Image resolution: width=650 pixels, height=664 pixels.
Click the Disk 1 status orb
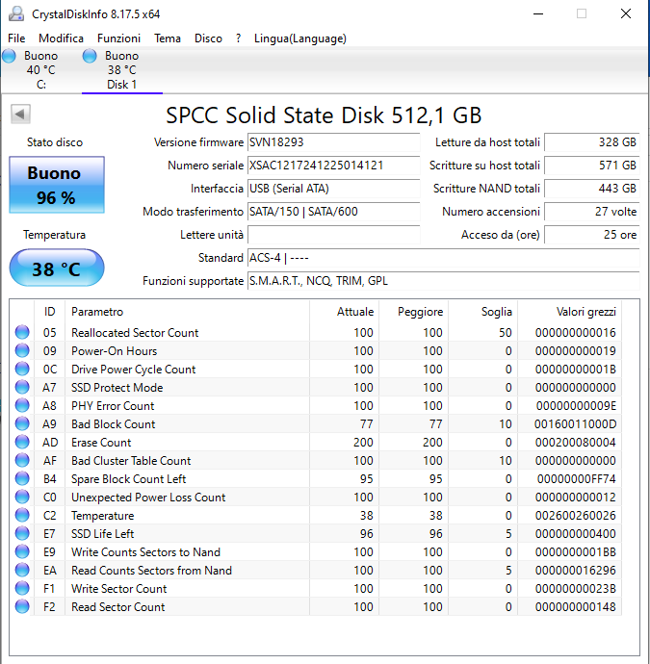click(x=90, y=57)
